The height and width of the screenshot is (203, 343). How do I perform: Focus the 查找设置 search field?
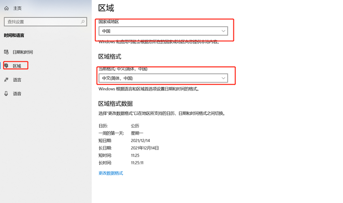coord(46,21)
